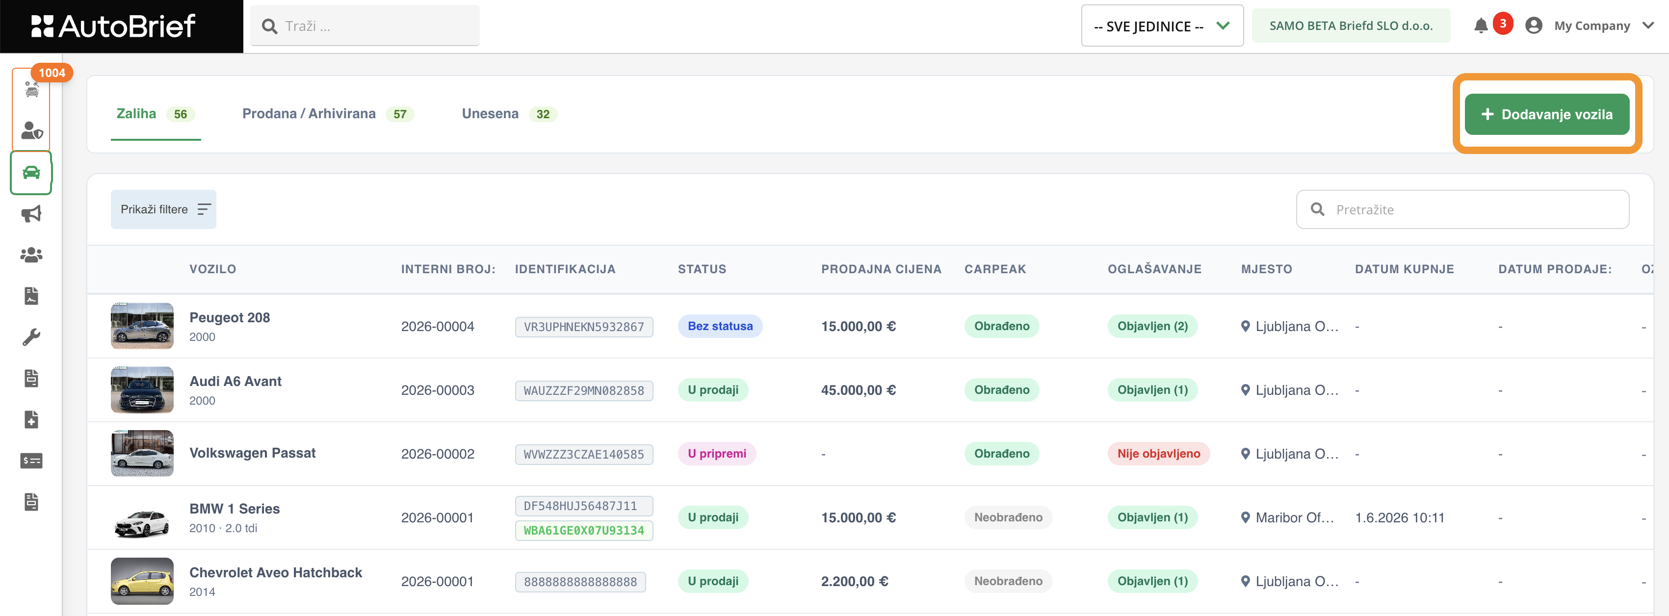Click the purchase date 1.6.2026 10:11
This screenshot has height=616, width=1669.
pyautogui.click(x=1400, y=517)
